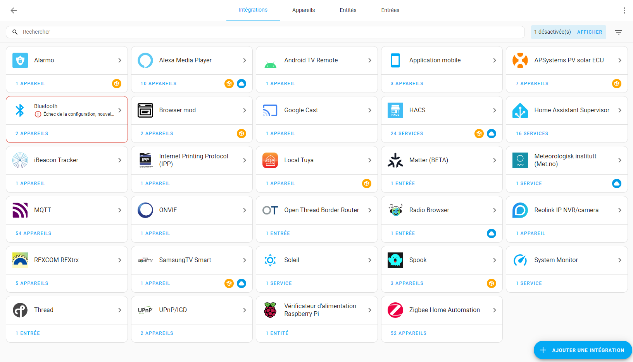Viewport: 633px width, 362px height.
Task: Expand the Reolink IP NVR/camera chevron
Action: click(619, 210)
